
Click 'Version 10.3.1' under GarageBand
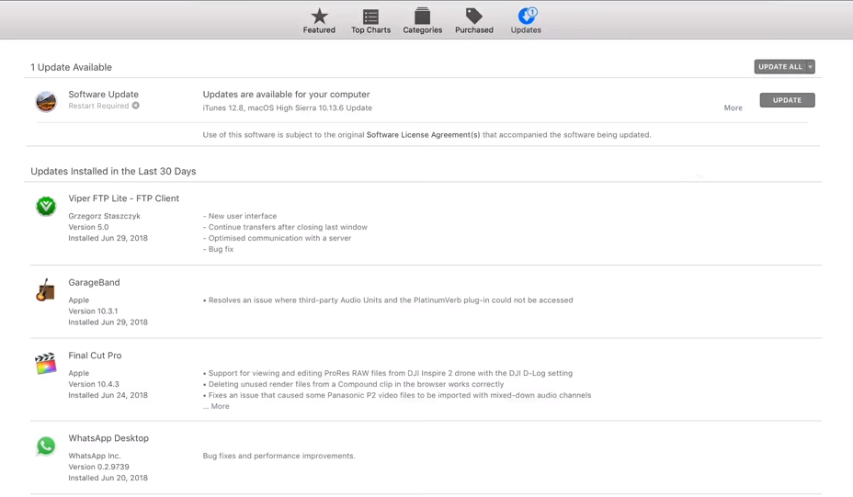click(93, 311)
